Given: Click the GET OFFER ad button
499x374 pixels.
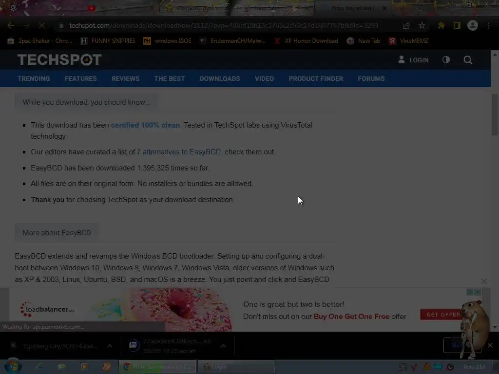Looking at the screenshot, I should [x=441, y=315].
